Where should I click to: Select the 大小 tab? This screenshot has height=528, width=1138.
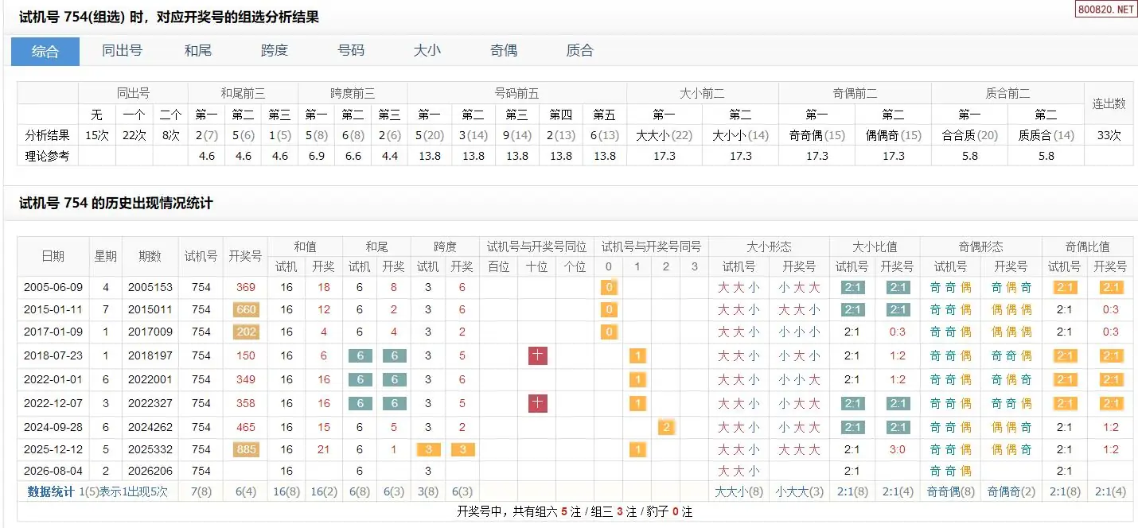coord(427,51)
